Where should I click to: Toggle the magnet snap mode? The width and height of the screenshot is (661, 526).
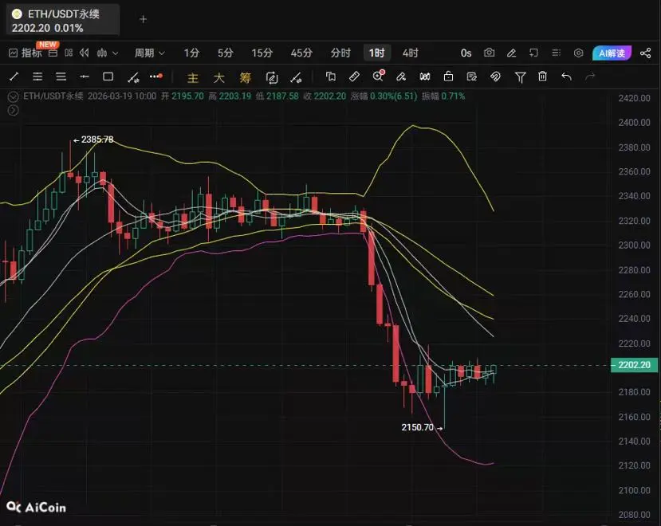coord(495,77)
